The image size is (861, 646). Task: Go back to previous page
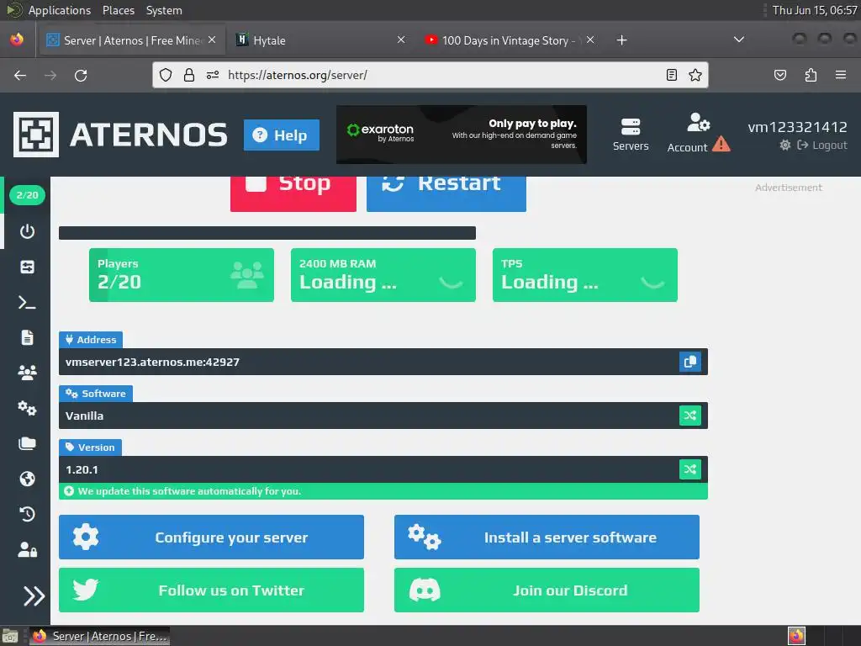point(20,75)
